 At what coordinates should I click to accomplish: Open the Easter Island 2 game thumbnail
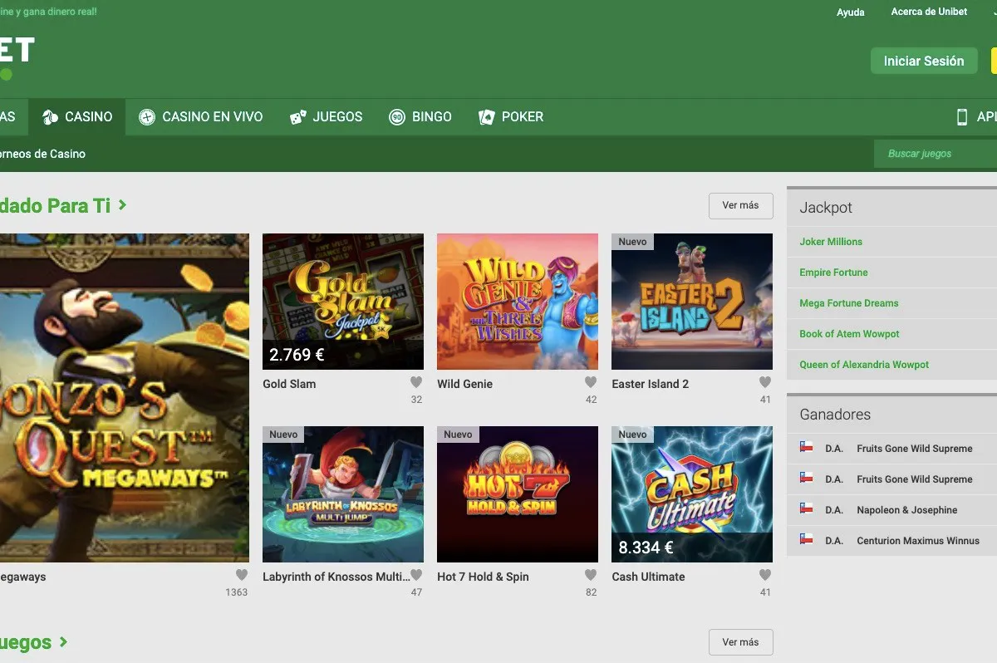coord(692,302)
